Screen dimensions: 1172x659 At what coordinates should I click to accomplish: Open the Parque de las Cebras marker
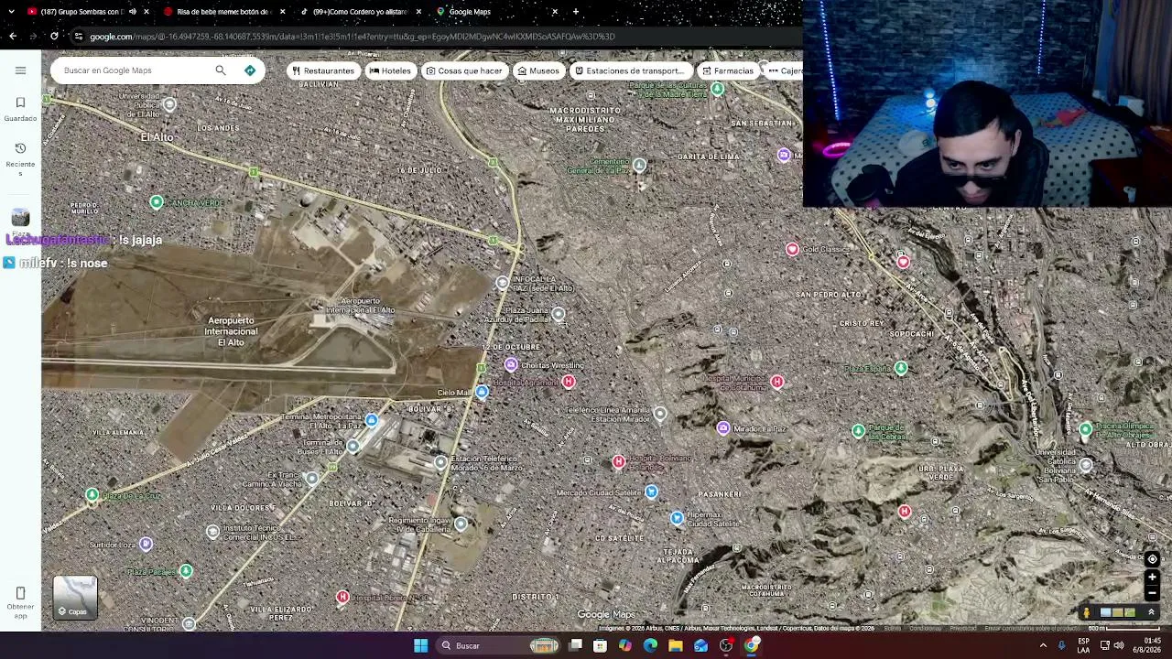coord(858,431)
